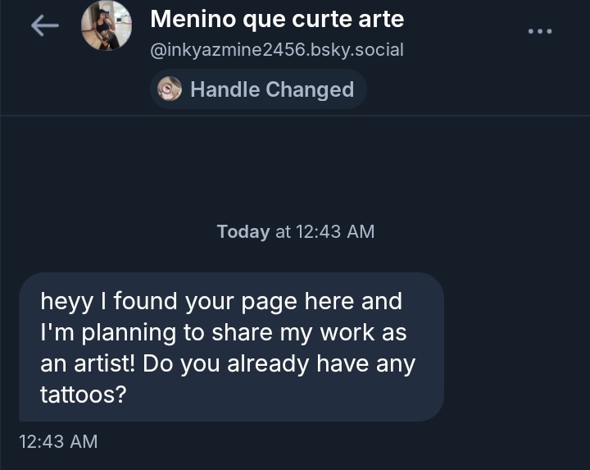Screen dimensions: 590x470
Task: Click the word tattoos? in the message
Action: (x=83, y=395)
